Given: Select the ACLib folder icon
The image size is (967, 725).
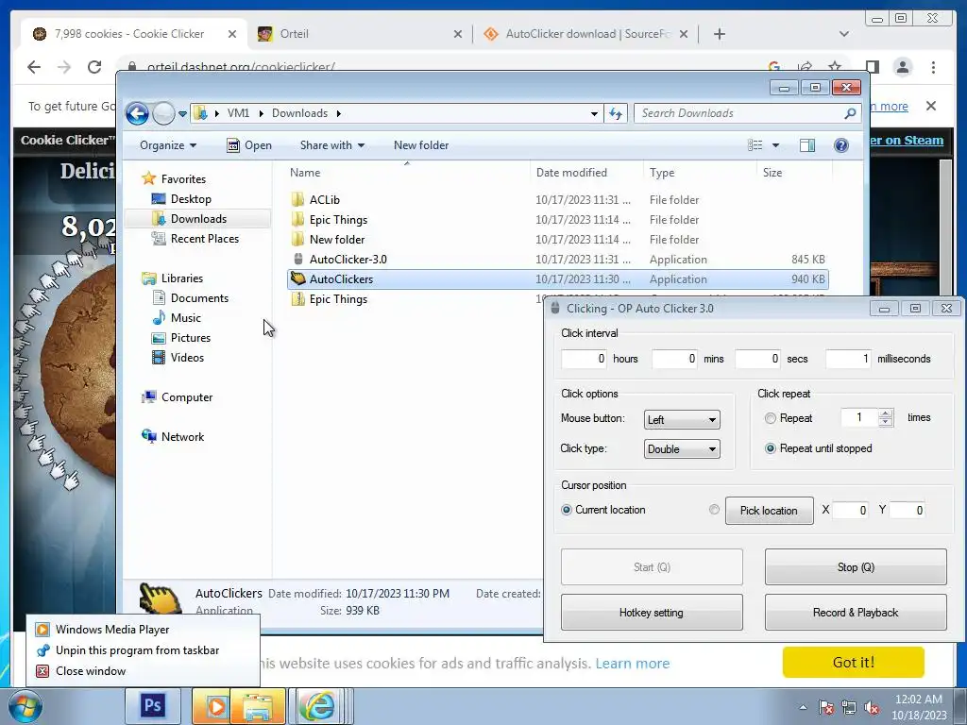Looking at the screenshot, I should tap(297, 200).
